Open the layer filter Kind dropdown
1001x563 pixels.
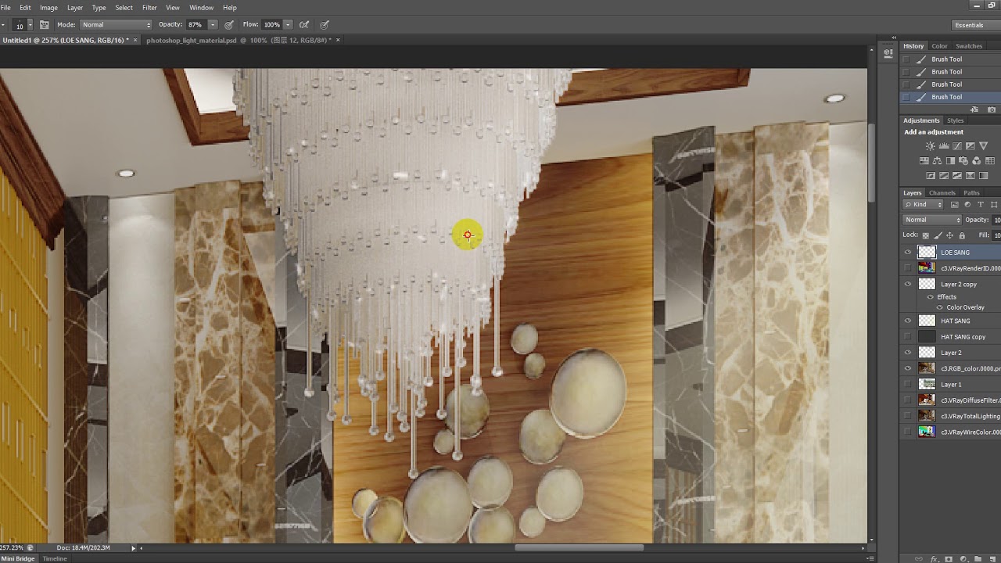(923, 205)
